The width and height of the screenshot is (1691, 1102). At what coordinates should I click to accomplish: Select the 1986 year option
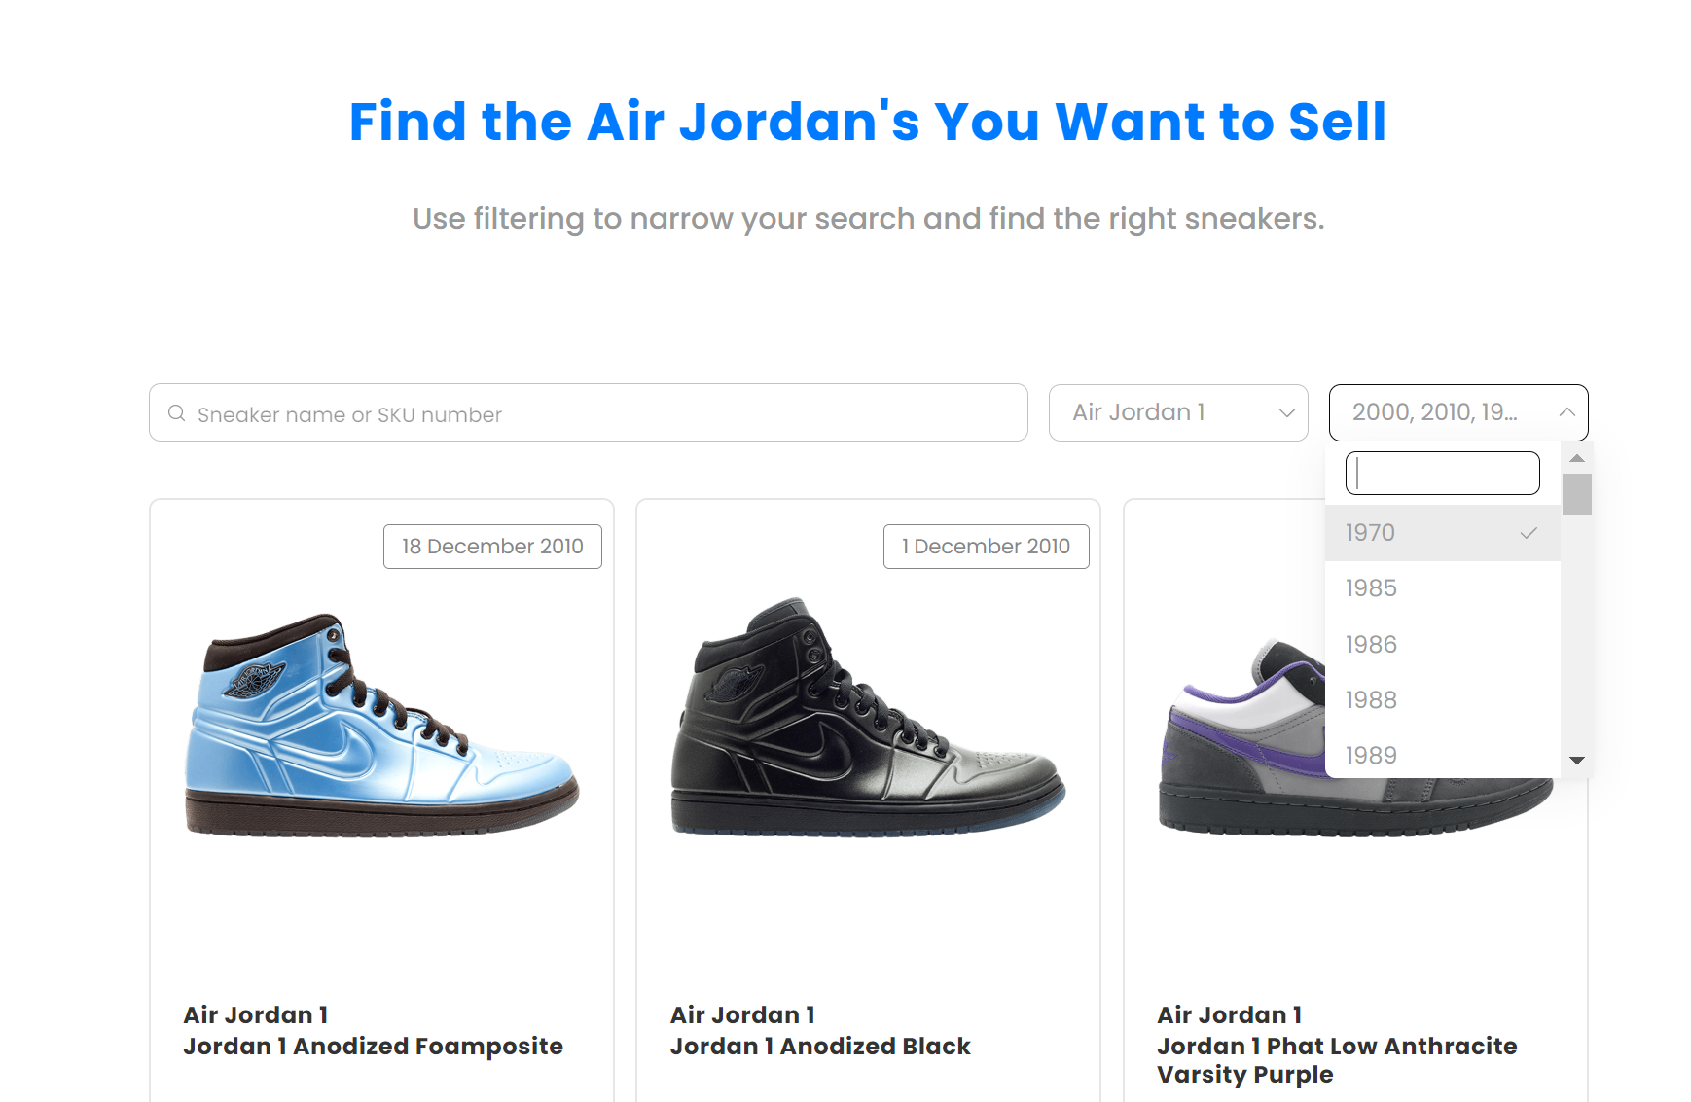coord(1443,644)
